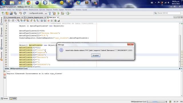
Task: Open project icon in main toolbar
Action: point(11,13)
